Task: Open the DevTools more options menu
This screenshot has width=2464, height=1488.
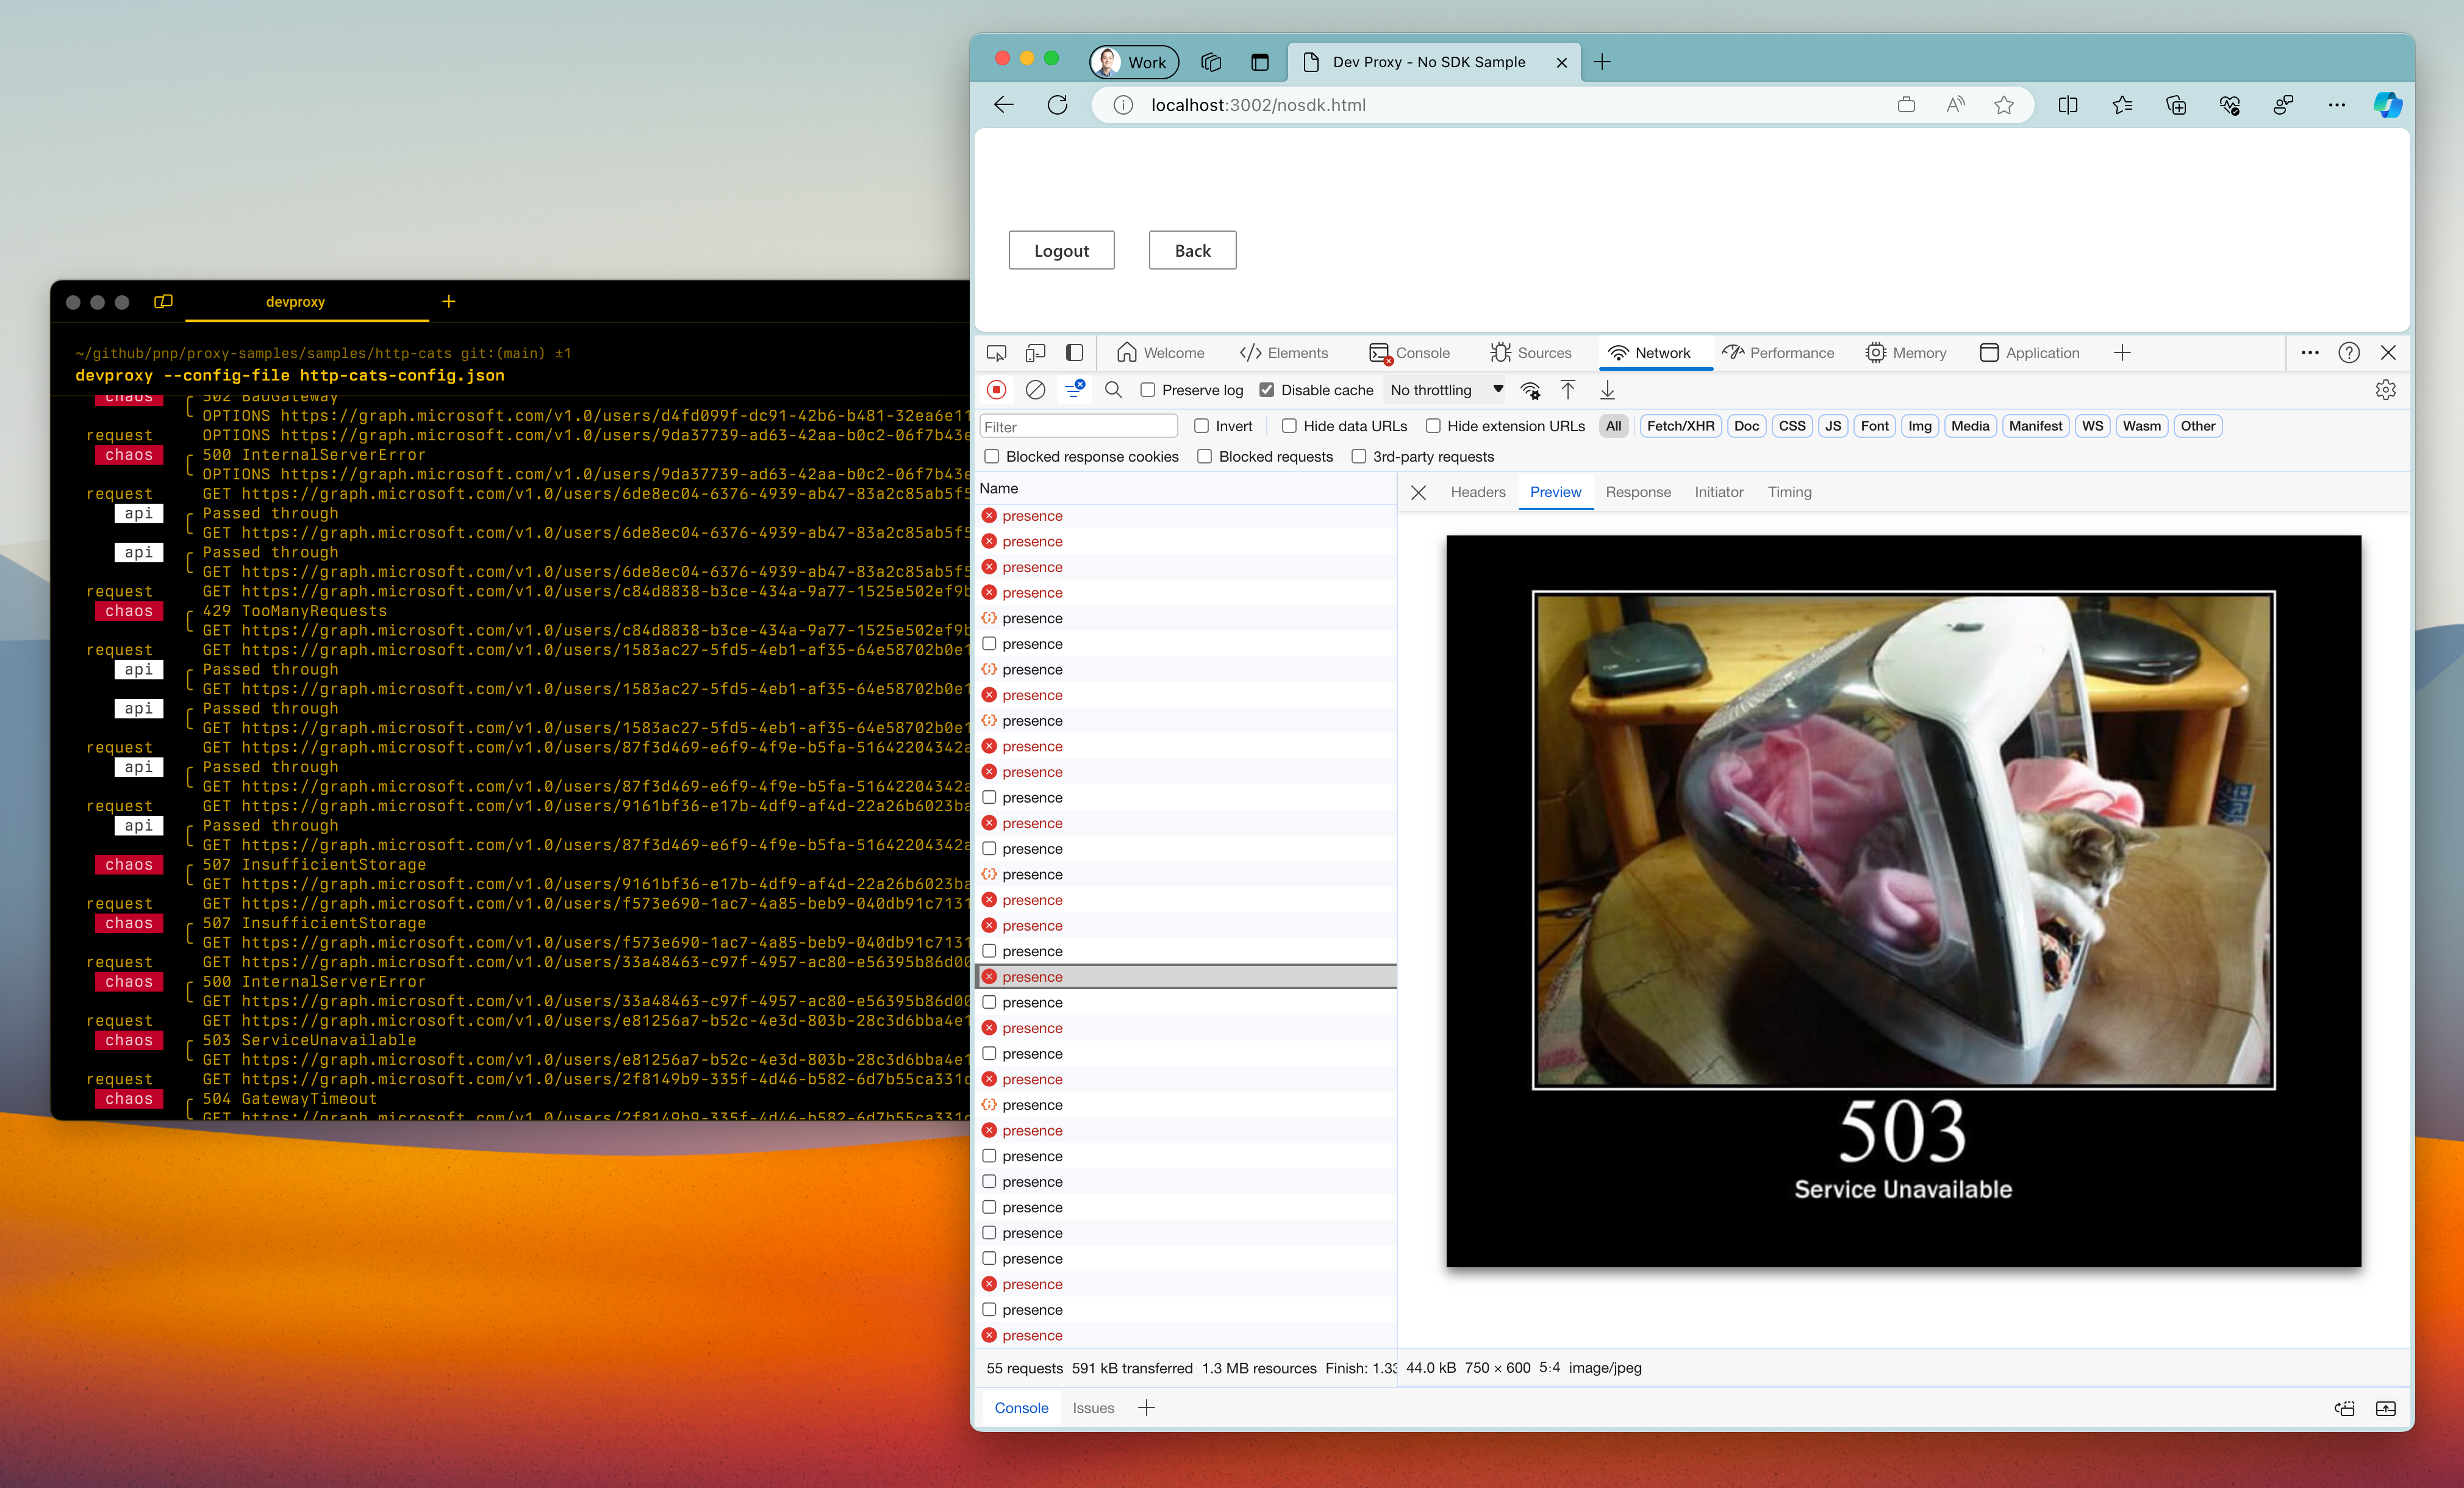Action: point(2311,352)
